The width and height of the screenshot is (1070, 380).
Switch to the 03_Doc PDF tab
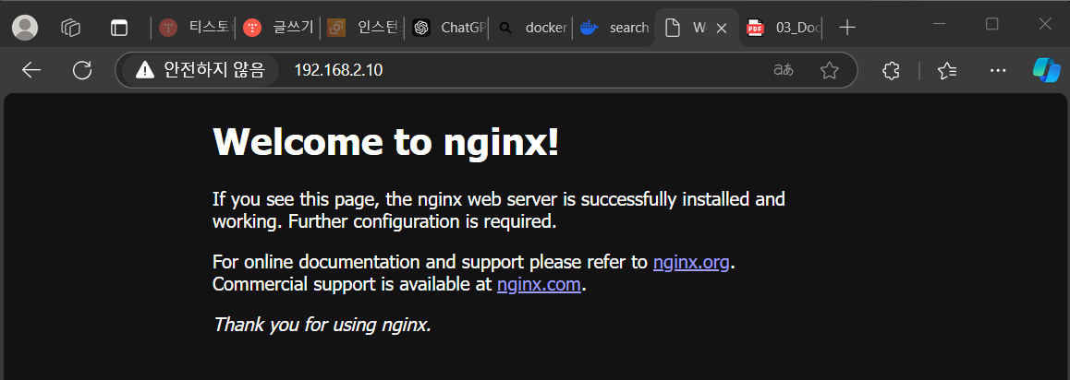point(783,28)
